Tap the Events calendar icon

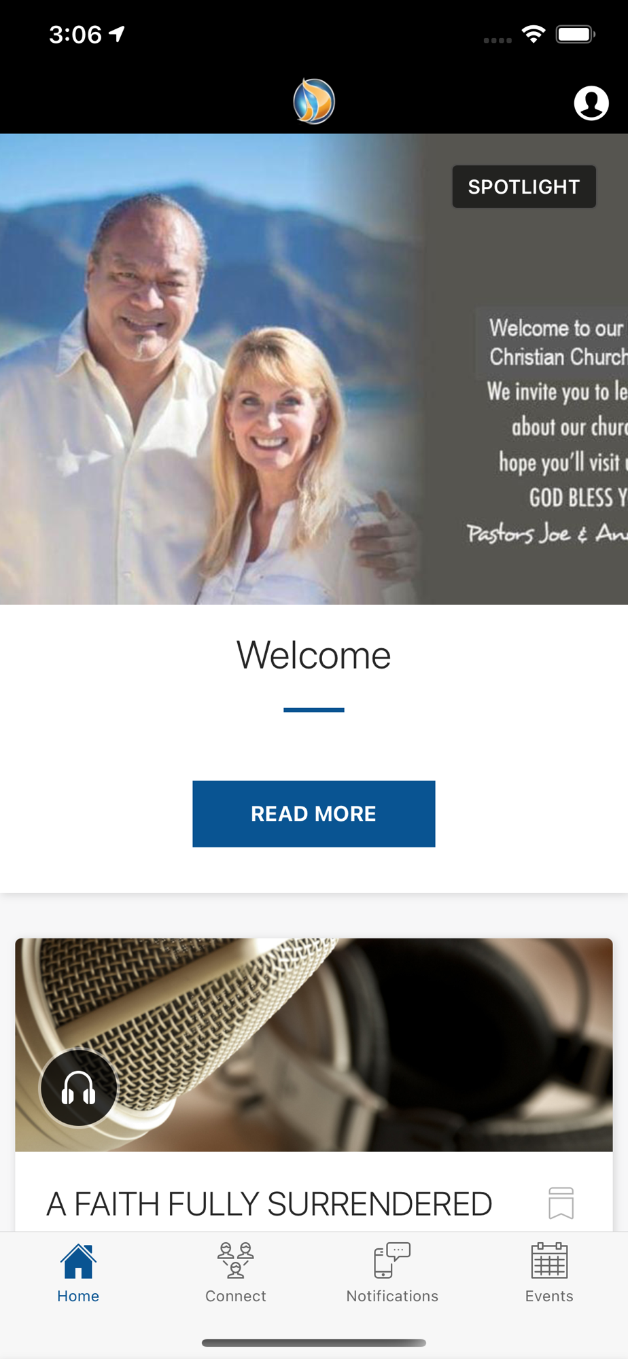pos(549,1260)
